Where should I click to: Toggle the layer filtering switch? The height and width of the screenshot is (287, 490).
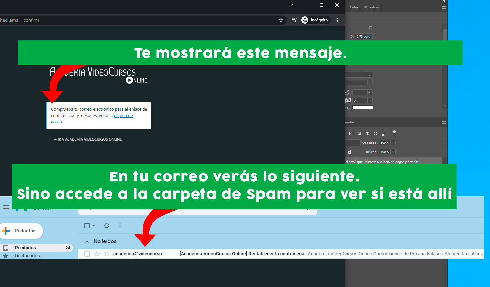(394, 133)
